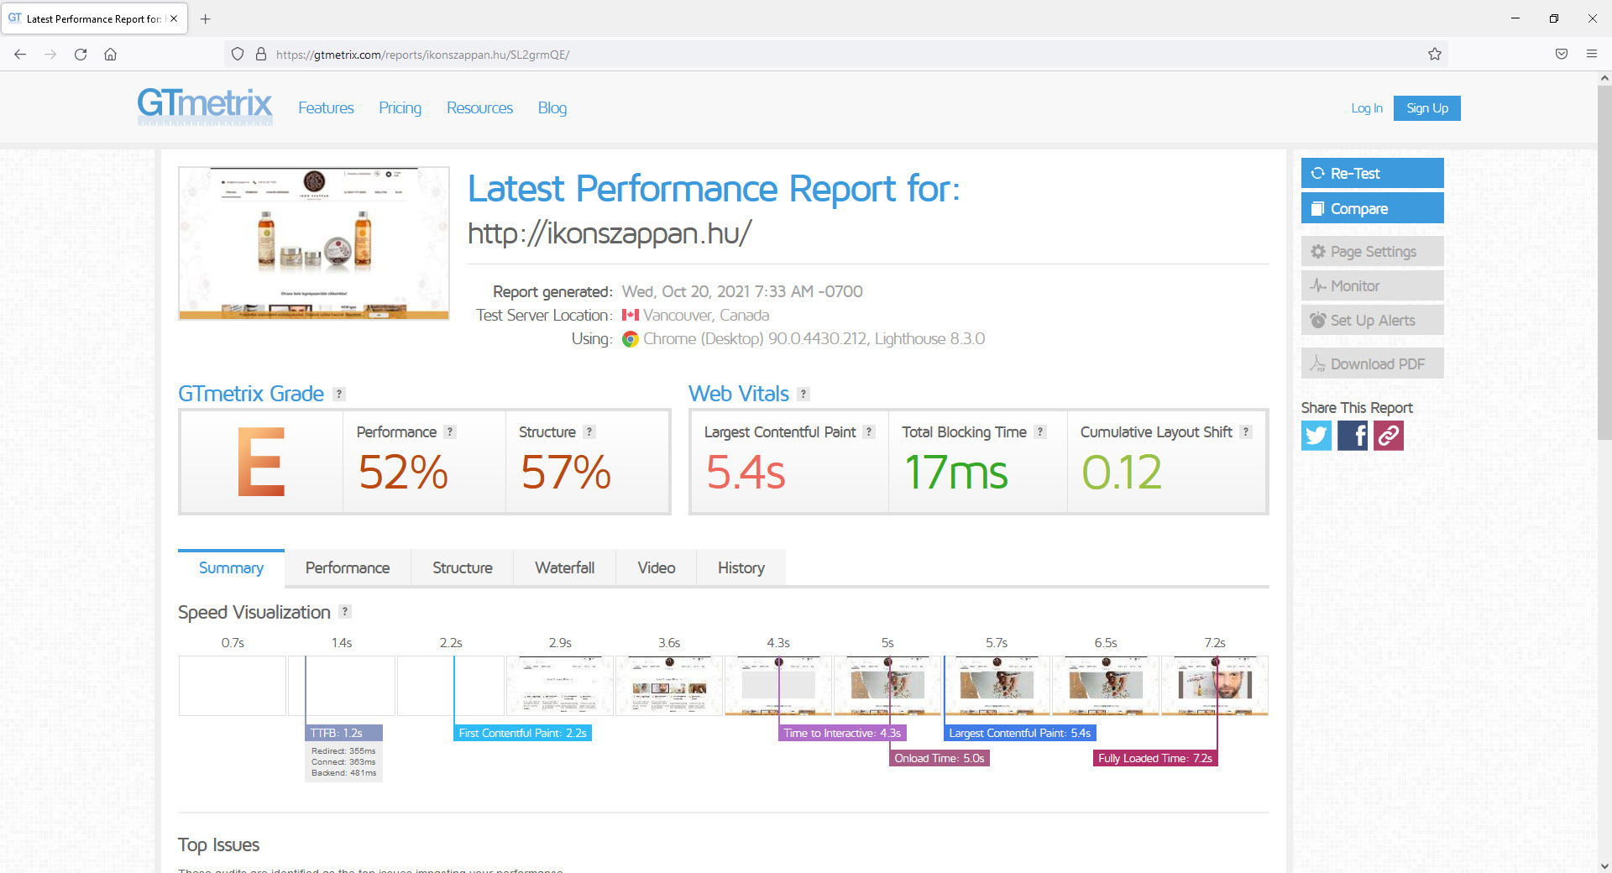This screenshot has width=1612, height=873.
Task: Click the Compare button
Action: [x=1372, y=208]
